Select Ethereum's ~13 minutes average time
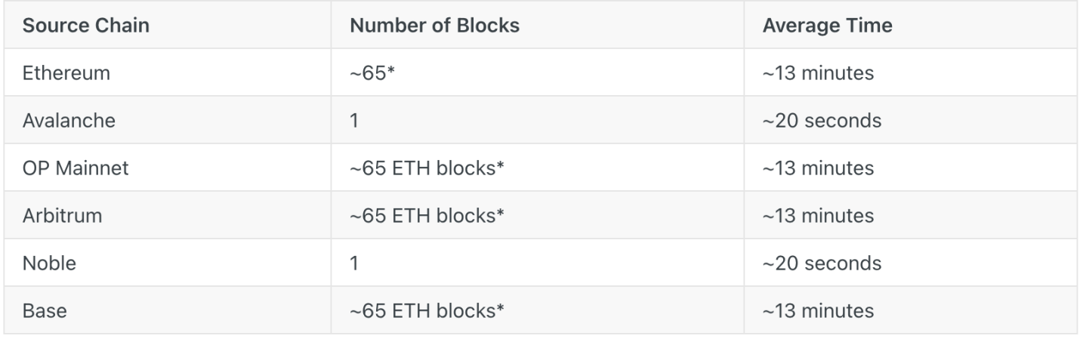The image size is (1080, 339). 818,73
